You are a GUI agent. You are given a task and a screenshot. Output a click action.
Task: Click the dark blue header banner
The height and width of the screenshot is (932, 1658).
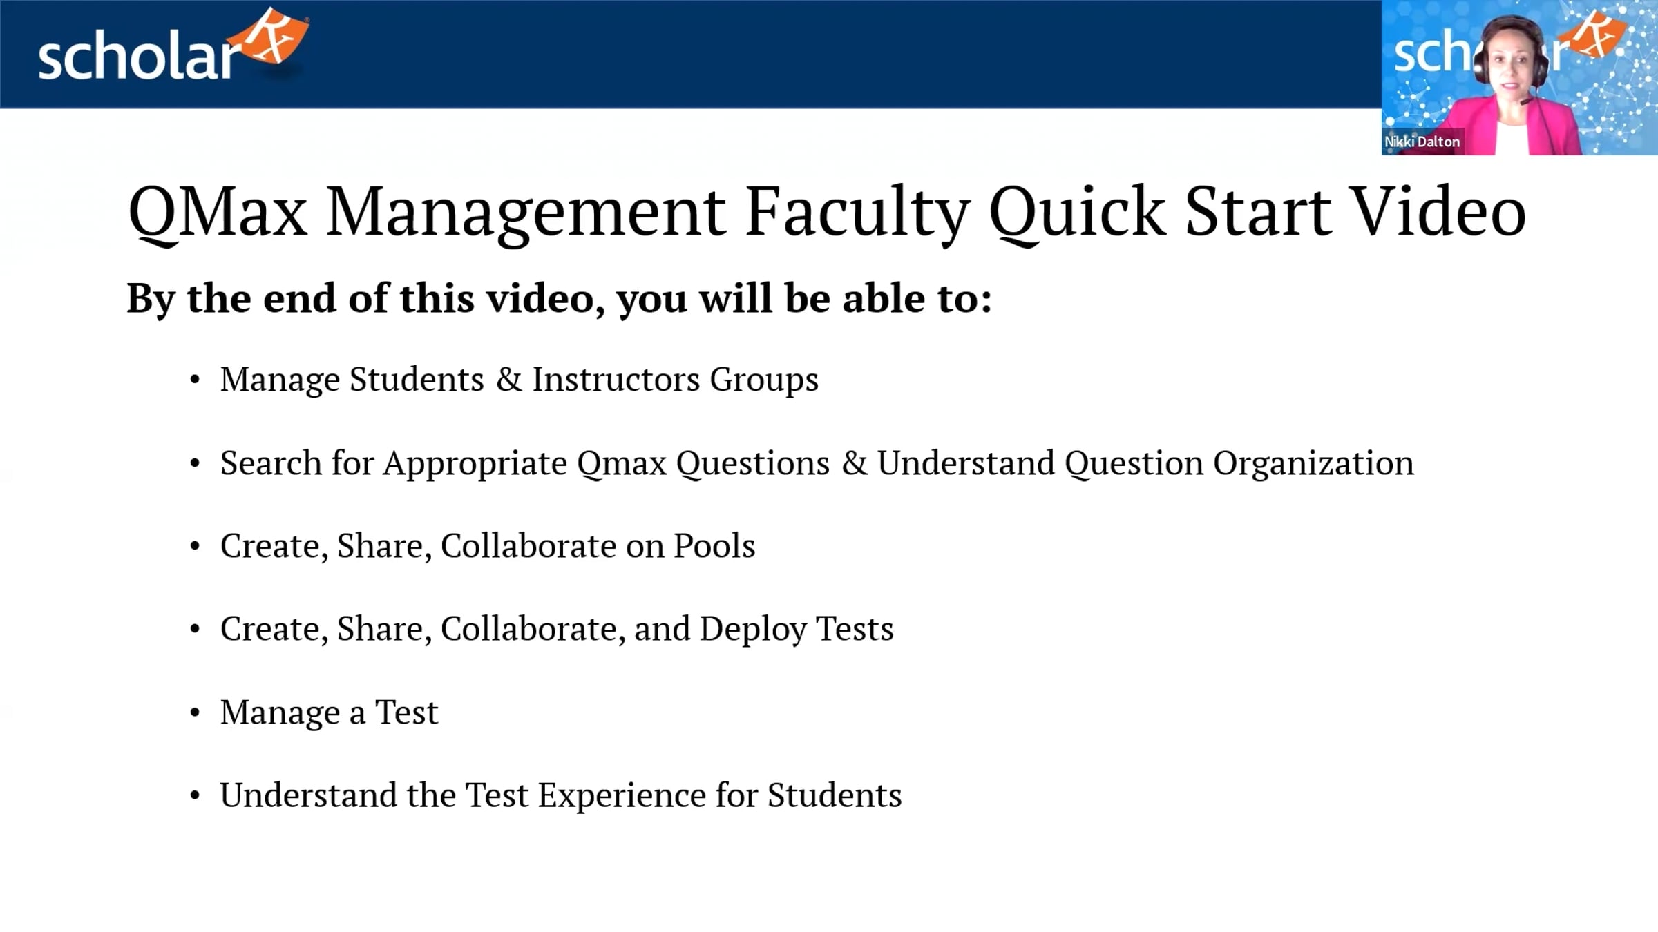coord(691,54)
